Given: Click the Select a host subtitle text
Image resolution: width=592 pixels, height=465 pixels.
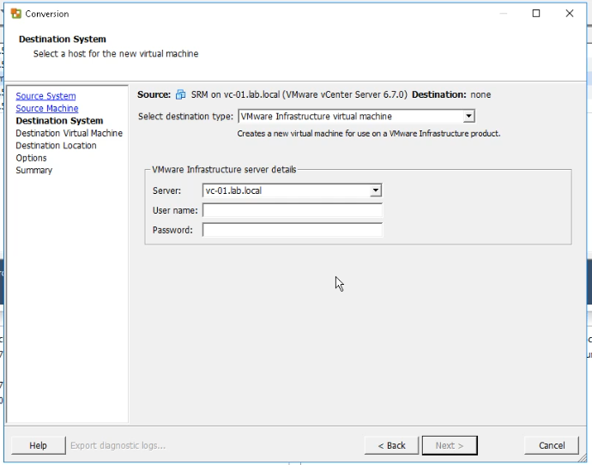Looking at the screenshot, I should pos(116,53).
